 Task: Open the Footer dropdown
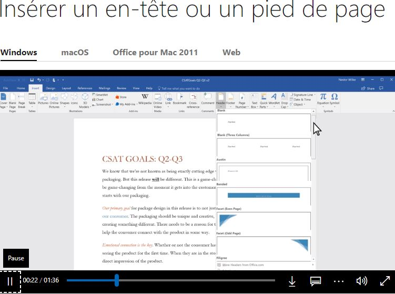coord(230,100)
